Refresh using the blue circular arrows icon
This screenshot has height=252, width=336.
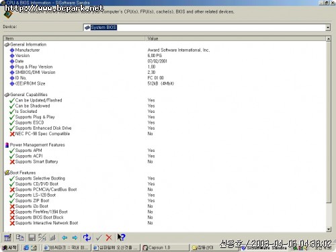[x=87, y=237]
